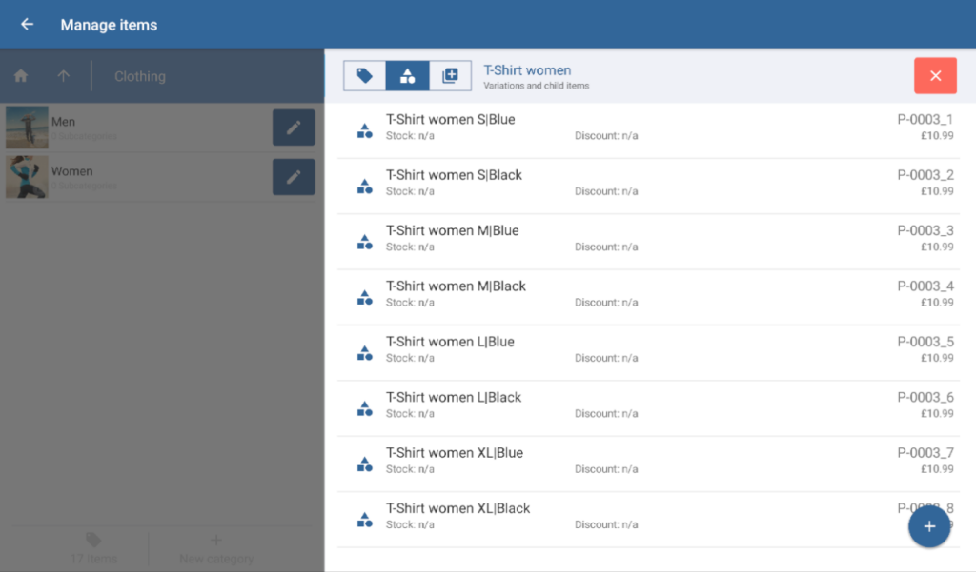The height and width of the screenshot is (572, 976).
Task: Select the variations shapes tab
Action: tap(407, 76)
